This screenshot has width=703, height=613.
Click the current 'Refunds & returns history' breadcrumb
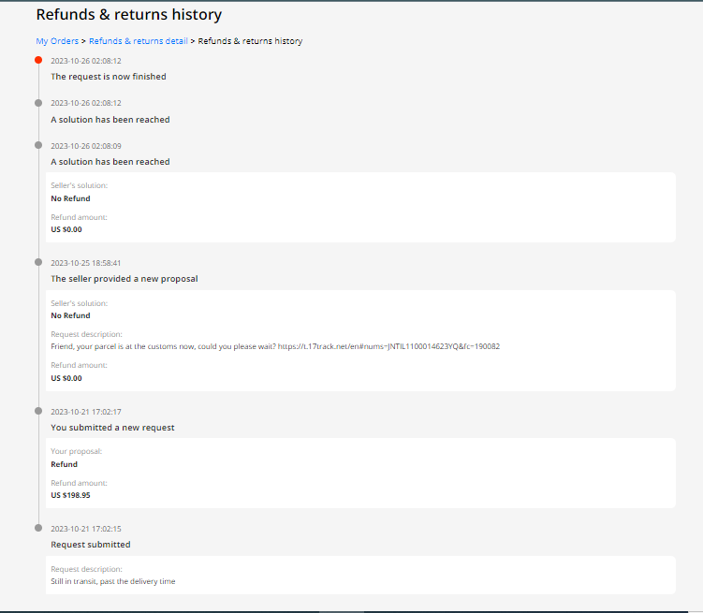click(x=250, y=41)
